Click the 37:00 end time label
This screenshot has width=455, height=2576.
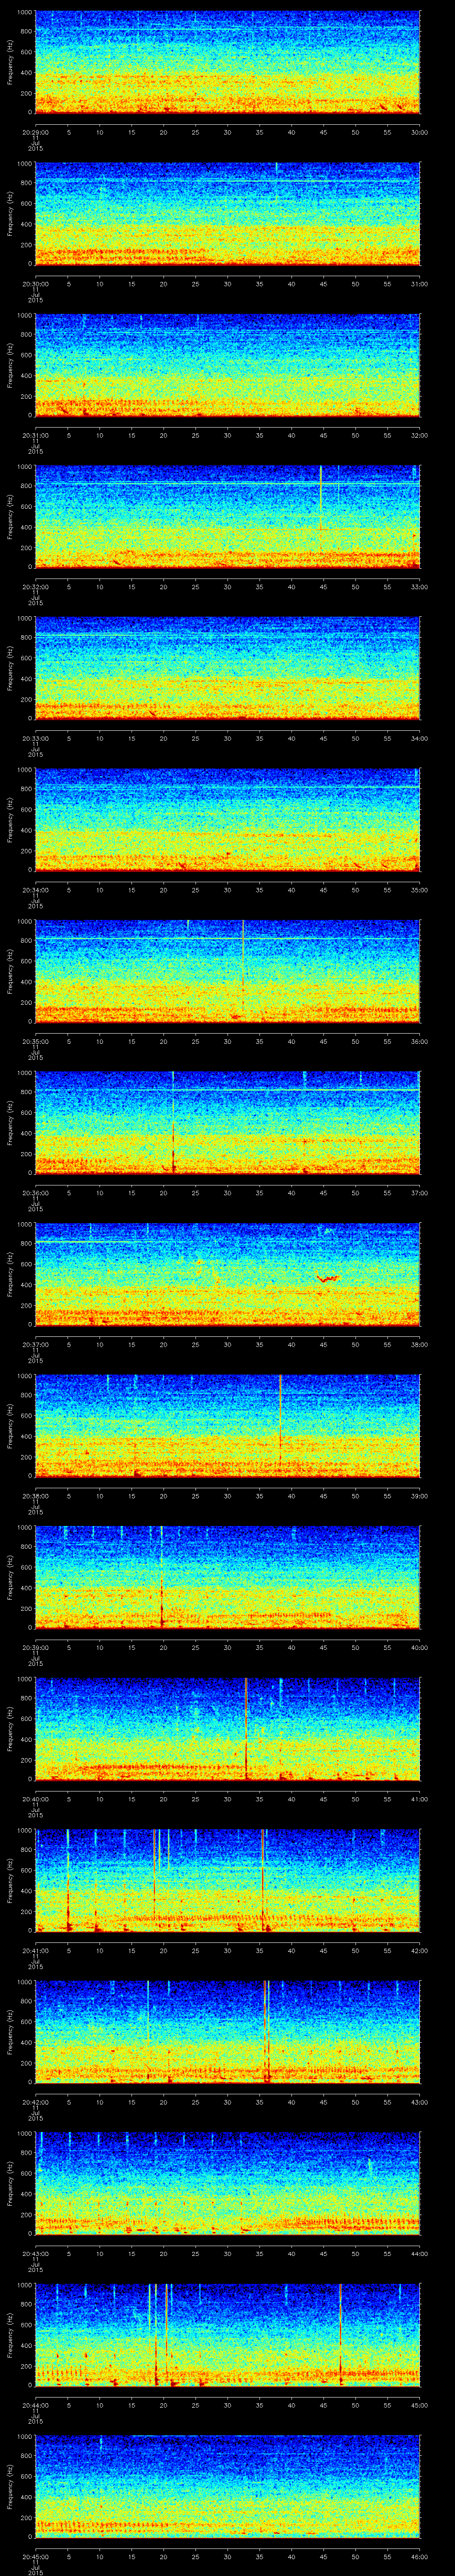419,1192
